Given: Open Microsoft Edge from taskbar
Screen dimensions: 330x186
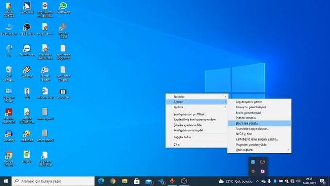Looking at the screenshot, I should point(101,181).
